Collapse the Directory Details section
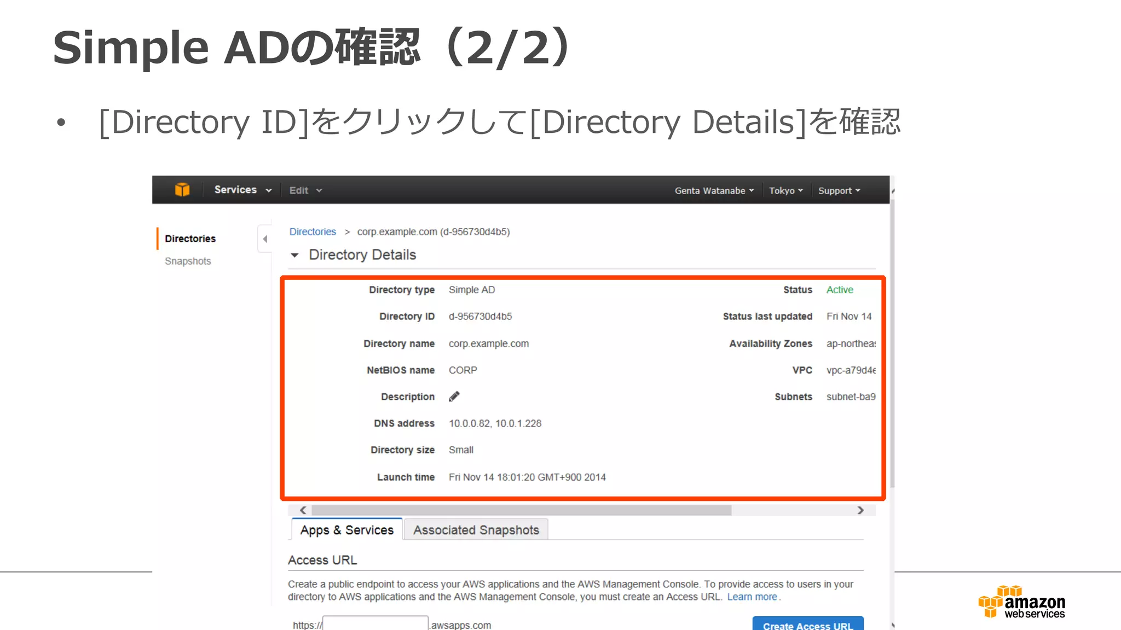 294,255
